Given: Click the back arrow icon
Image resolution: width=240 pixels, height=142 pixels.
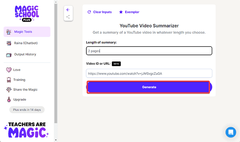Looking at the screenshot, I should pyautogui.click(x=68, y=10).
